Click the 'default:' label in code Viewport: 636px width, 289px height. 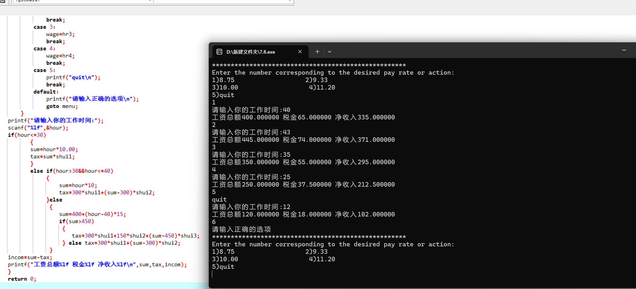46,92
